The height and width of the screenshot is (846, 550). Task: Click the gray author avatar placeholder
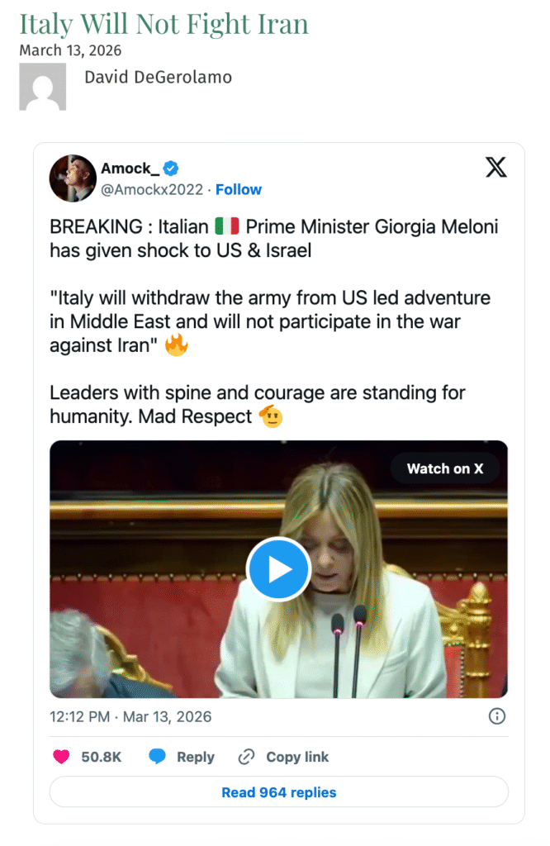click(42, 87)
